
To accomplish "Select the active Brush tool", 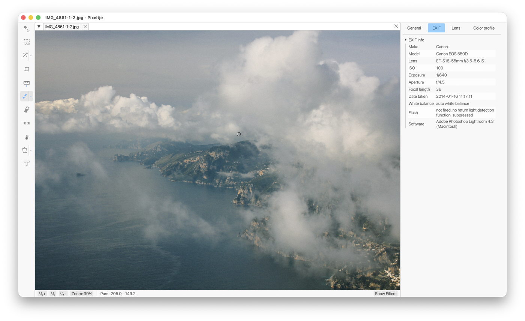I will pyautogui.click(x=25, y=96).
